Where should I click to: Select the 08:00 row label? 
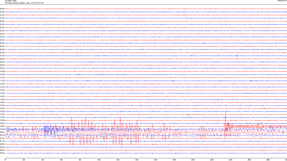[x=2, y=59]
